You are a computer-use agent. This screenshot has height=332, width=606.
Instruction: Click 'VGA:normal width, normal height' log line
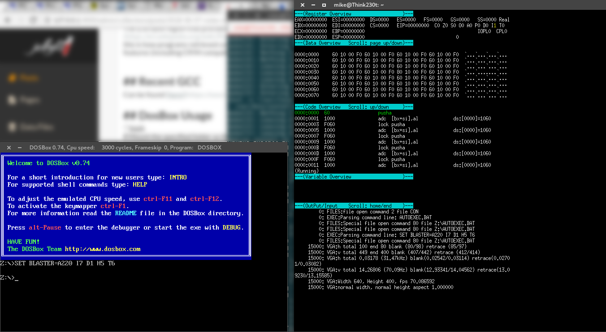pos(381,287)
